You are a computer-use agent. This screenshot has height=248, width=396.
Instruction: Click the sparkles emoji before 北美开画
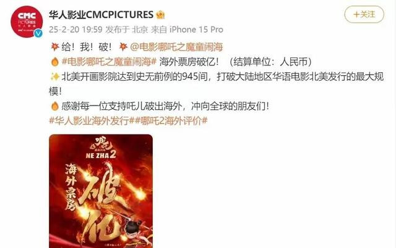[x=55, y=76]
